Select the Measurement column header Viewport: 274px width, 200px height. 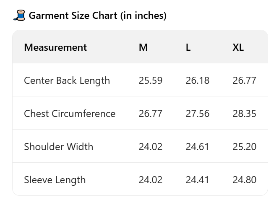(x=55, y=47)
